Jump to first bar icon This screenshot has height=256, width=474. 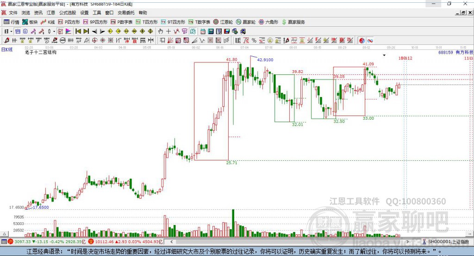(78, 31)
